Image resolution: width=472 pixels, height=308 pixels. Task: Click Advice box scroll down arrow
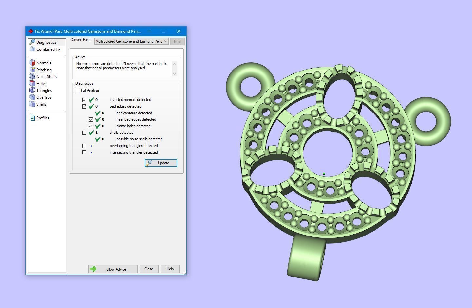[x=174, y=73]
